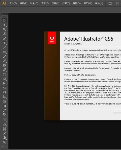
Task: Select the Gradient tool
Action: (x=4, y=106)
